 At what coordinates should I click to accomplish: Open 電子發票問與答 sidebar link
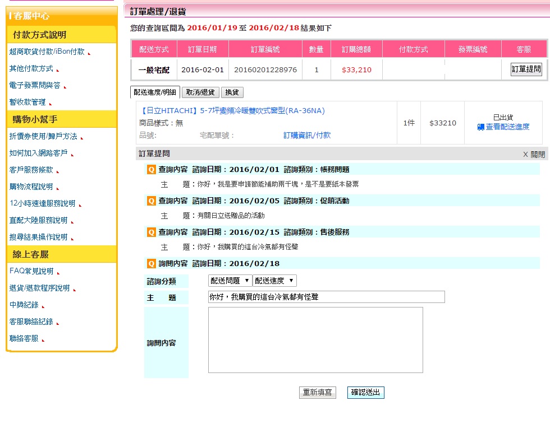(x=35, y=86)
